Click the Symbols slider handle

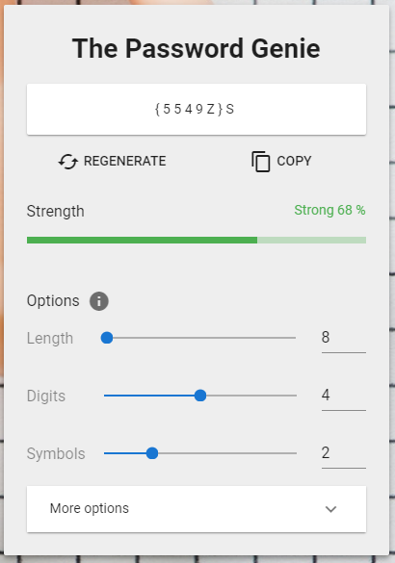click(152, 453)
